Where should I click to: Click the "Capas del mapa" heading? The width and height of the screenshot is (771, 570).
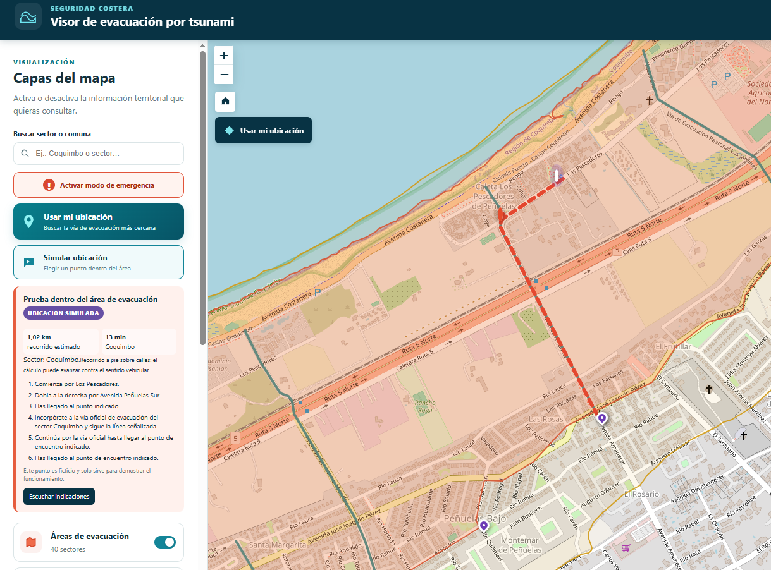tap(65, 78)
